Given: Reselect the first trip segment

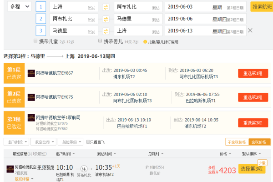Looking at the screenshot, I should (x=253, y=73).
